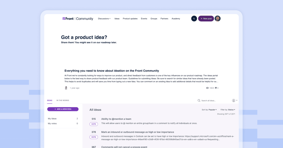This screenshot has height=148, width=283.
Task: Click the New post button
Action: coord(206,18)
